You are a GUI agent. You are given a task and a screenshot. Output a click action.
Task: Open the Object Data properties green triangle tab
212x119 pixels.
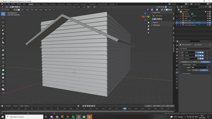pyautogui.click(x=177, y=85)
